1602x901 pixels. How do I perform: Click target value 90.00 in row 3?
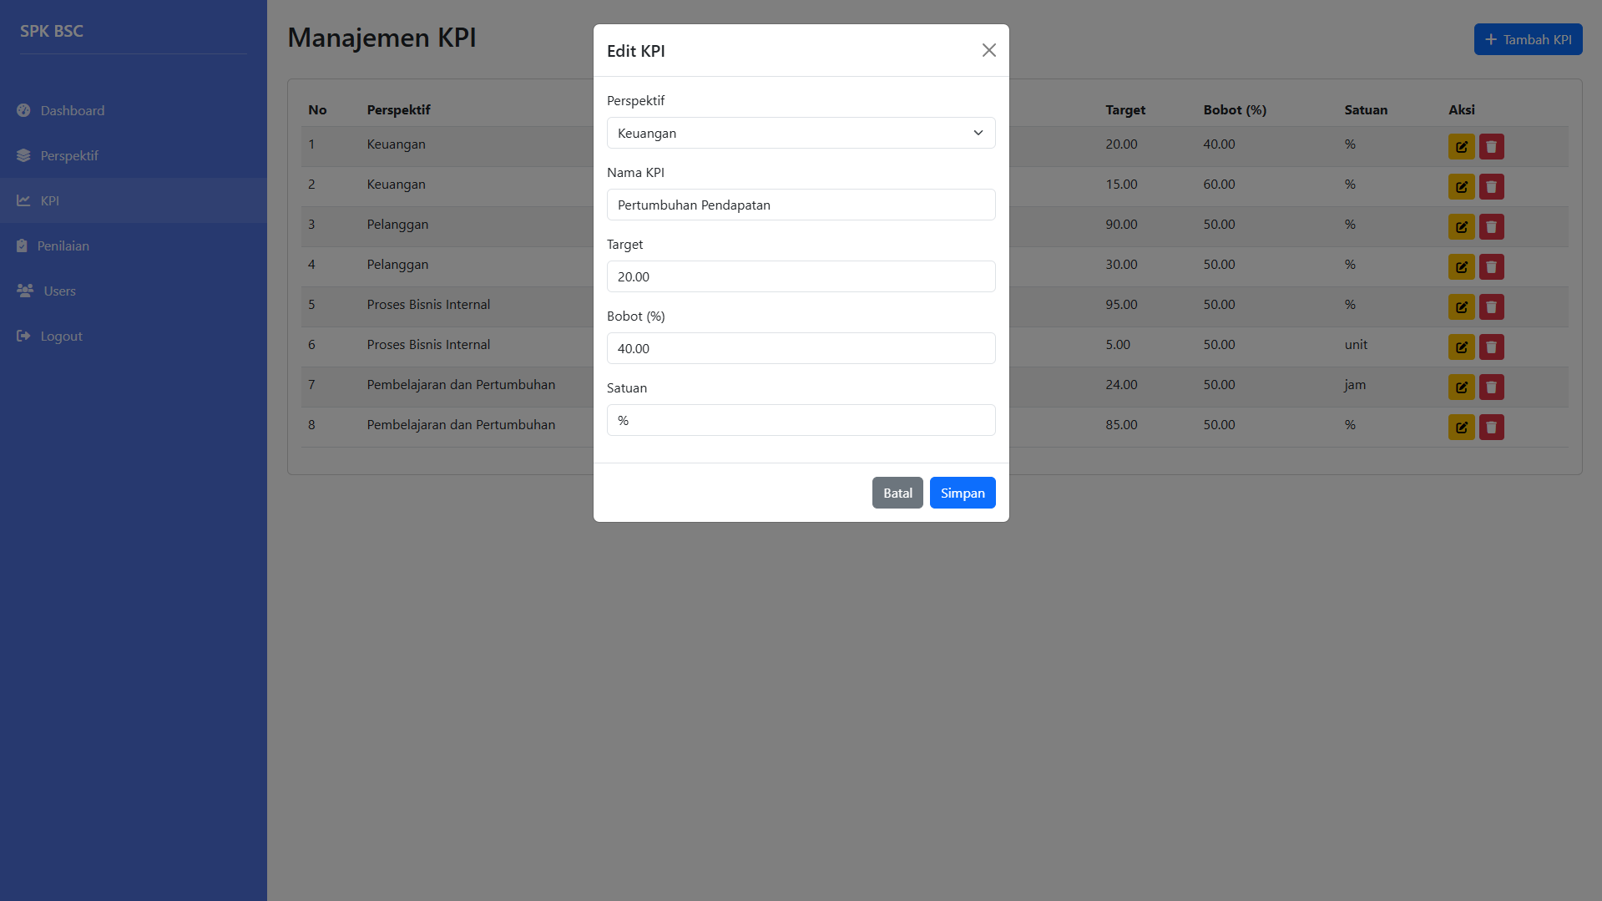click(x=1121, y=224)
